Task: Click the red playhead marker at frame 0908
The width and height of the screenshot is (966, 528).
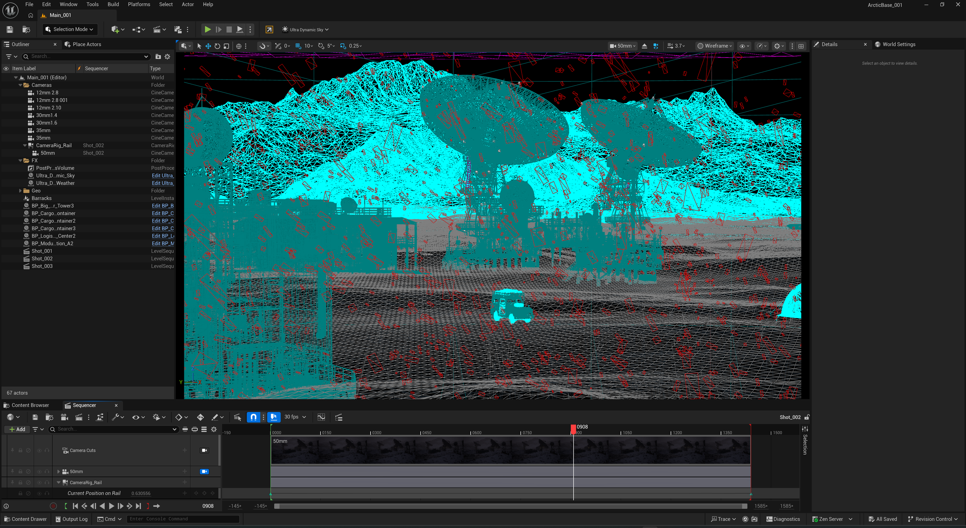Action: click(573, 429)
